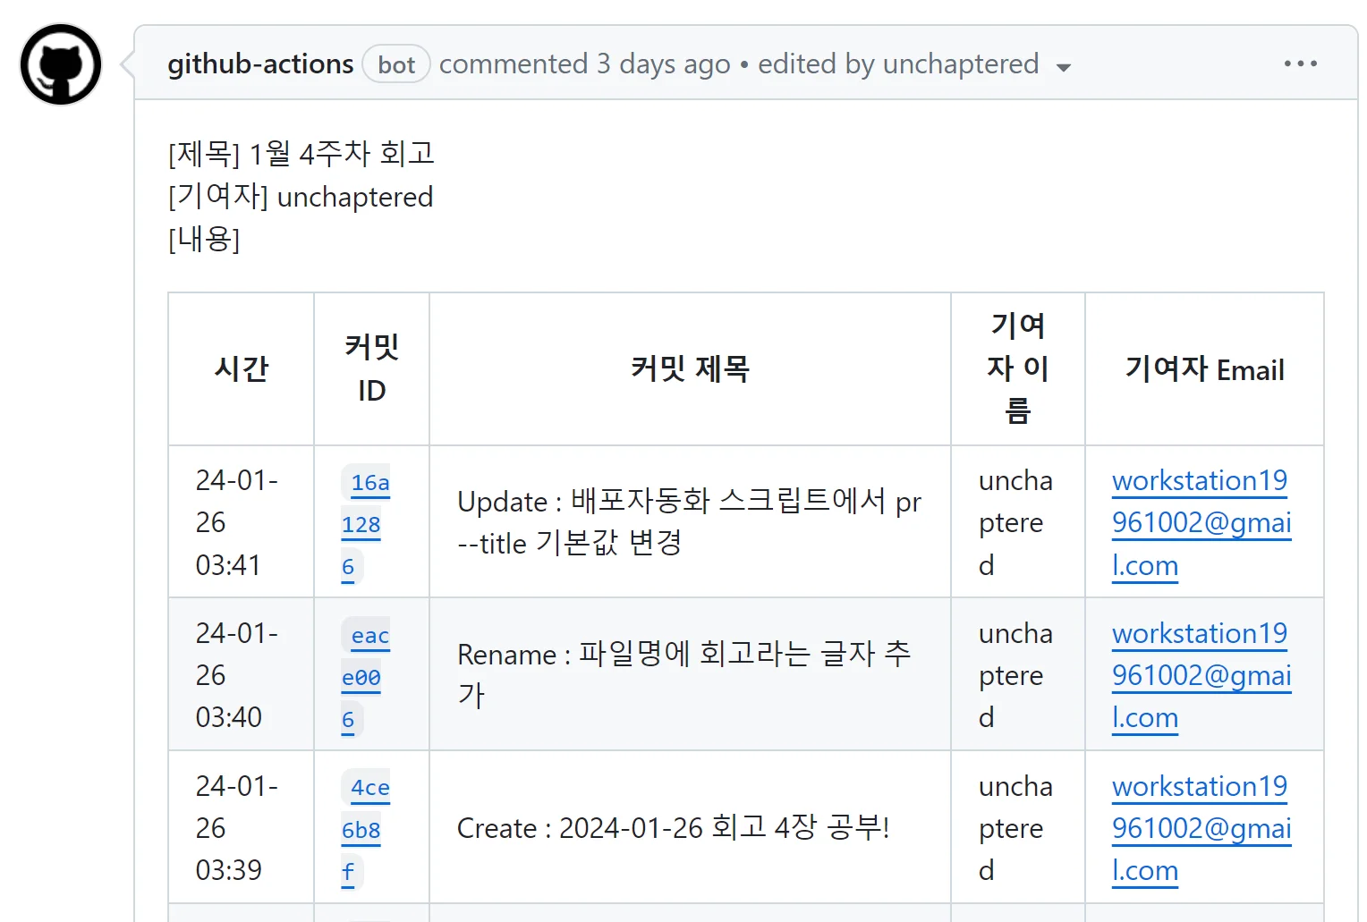Click the 시간 column header
Viewport: 1367px width, 922px height.
[241, 368]
